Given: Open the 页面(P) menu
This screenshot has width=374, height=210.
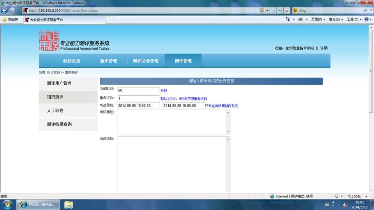Looking at the screenshot, I should click(318, 19).
